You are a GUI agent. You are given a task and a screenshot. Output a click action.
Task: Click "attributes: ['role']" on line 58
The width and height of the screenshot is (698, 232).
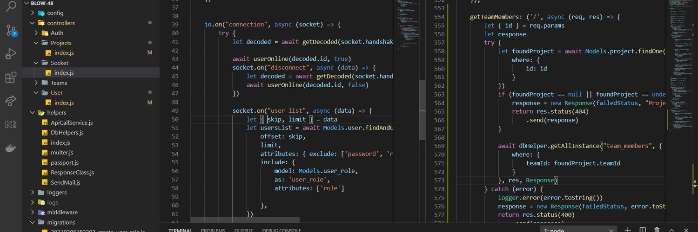tap(309, 188)
